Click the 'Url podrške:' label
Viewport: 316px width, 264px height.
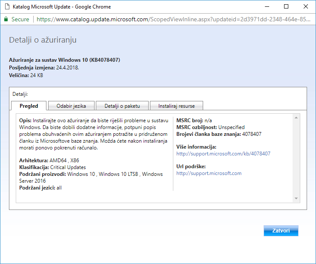(191, 166)
